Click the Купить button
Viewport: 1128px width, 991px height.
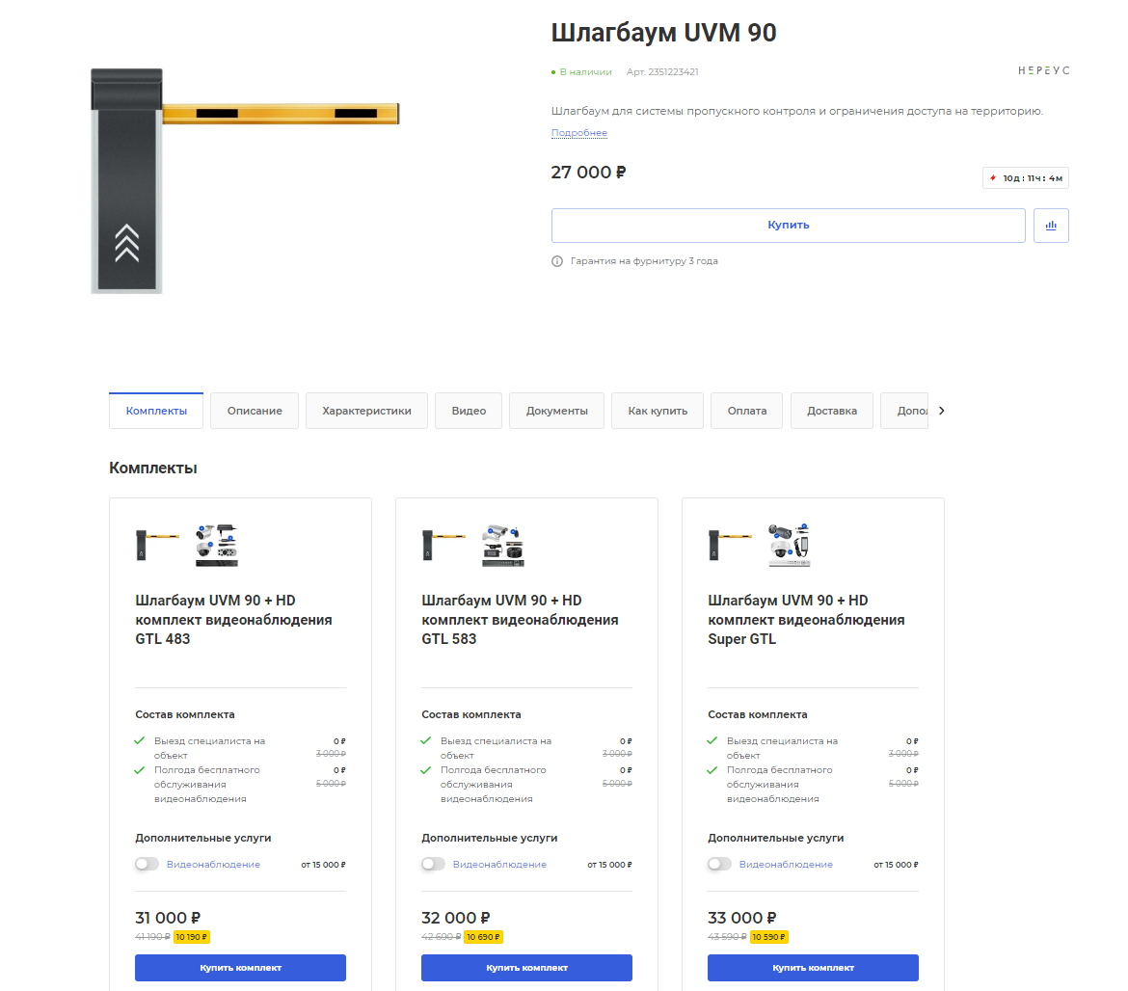[789, 226]
